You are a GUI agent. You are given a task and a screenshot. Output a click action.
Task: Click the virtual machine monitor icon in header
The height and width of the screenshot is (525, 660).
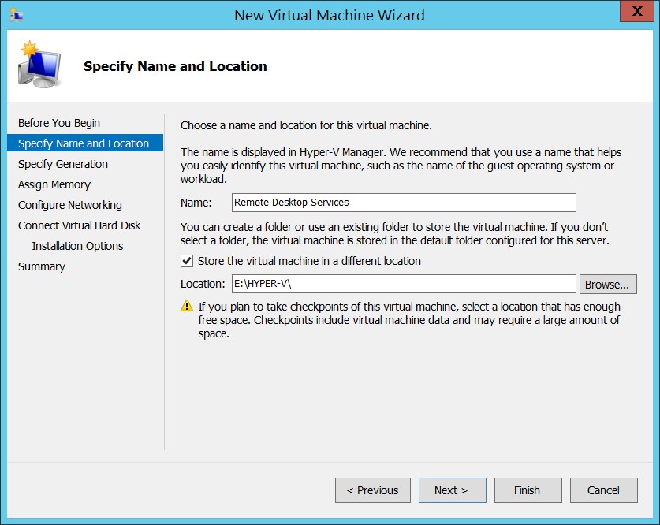coord(39,65)
